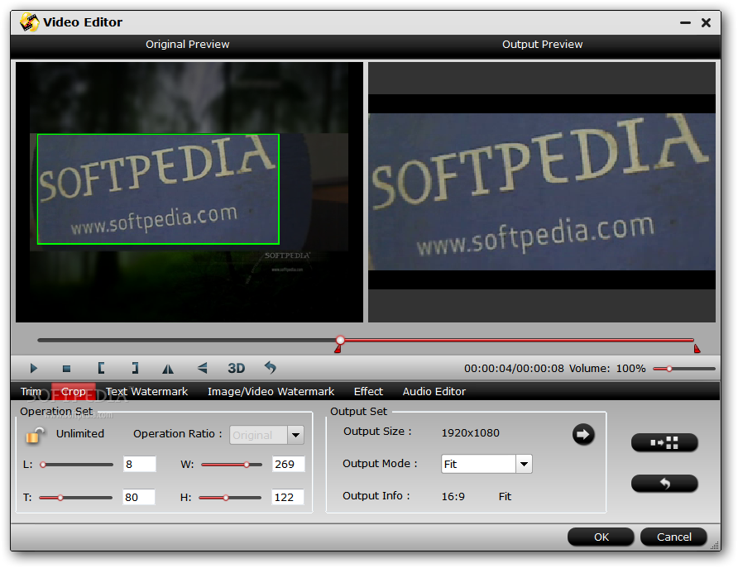Click the T crop slider handle
Screen dimensions: 738x568
pyautogui.click(x=60, y=498)
